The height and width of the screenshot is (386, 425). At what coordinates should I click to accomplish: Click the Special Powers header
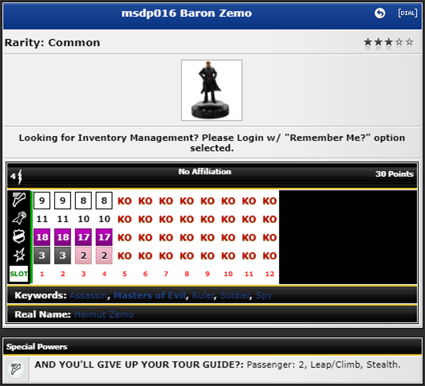(x=37, y=346)
